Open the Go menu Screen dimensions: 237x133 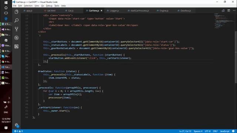click(x=43, y=6)
